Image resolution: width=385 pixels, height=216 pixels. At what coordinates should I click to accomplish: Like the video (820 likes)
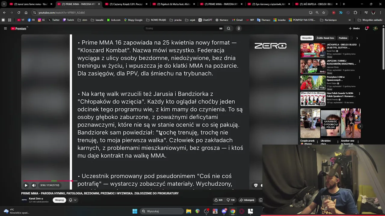218,200
